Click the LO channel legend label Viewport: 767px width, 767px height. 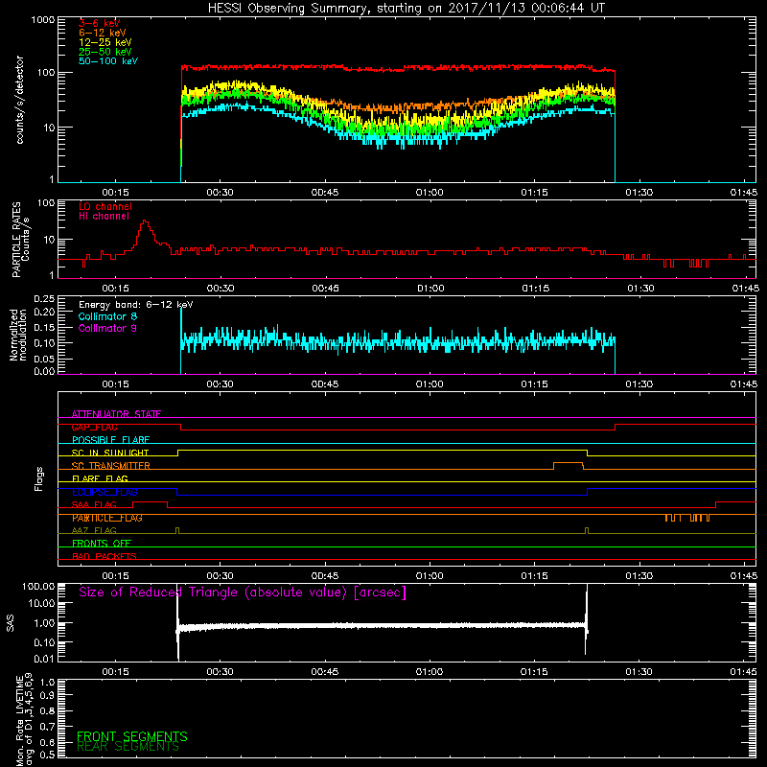click(105, 206)
